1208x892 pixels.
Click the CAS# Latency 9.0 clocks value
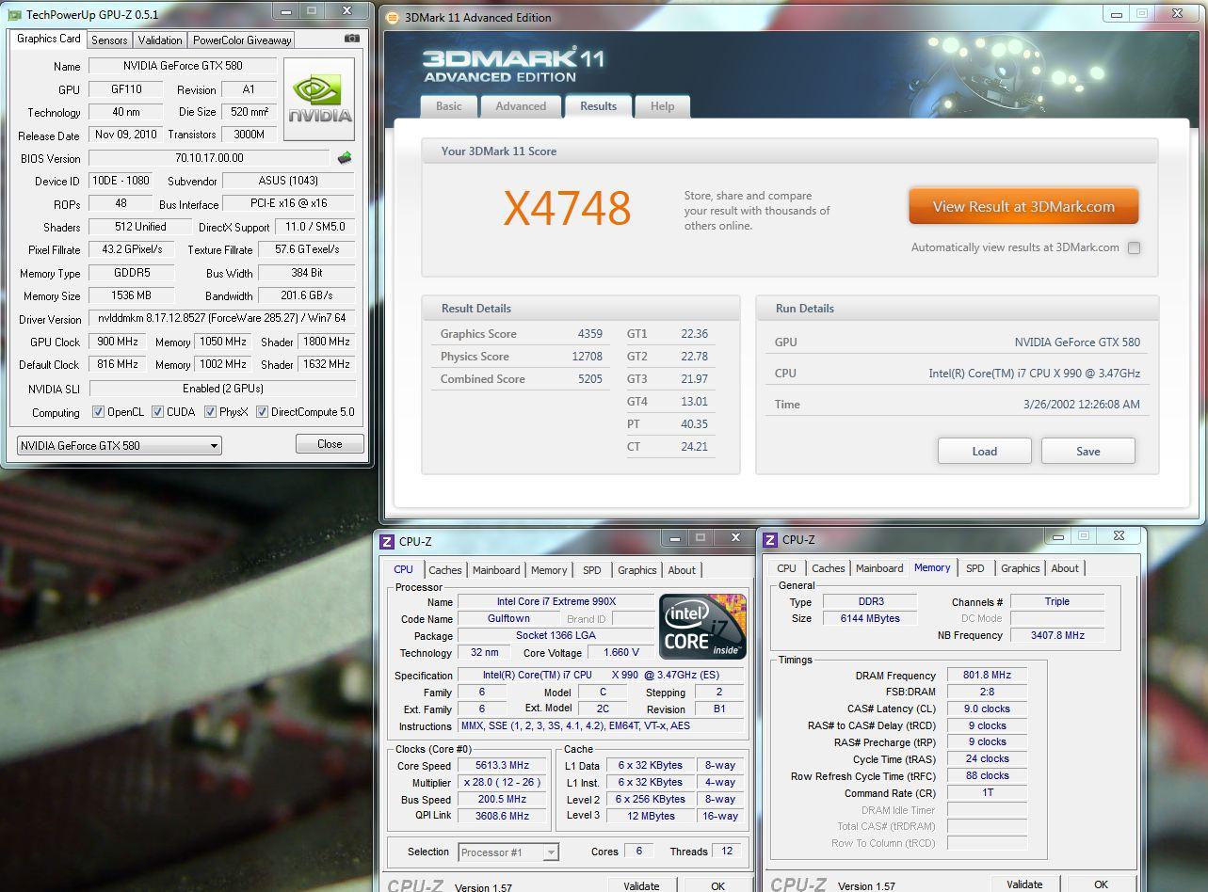point(987,709)
